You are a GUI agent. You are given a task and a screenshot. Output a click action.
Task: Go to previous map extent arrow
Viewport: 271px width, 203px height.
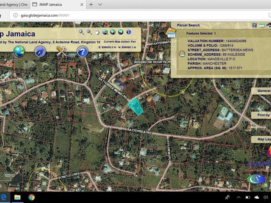coord(113,32)
